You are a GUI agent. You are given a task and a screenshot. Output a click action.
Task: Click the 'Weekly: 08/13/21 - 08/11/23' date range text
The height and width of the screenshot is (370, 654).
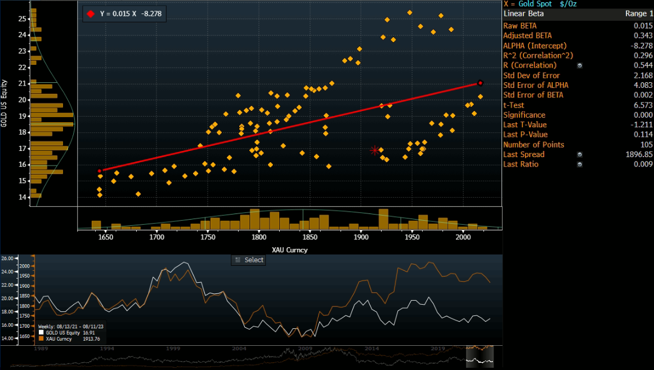coord(70,327)
